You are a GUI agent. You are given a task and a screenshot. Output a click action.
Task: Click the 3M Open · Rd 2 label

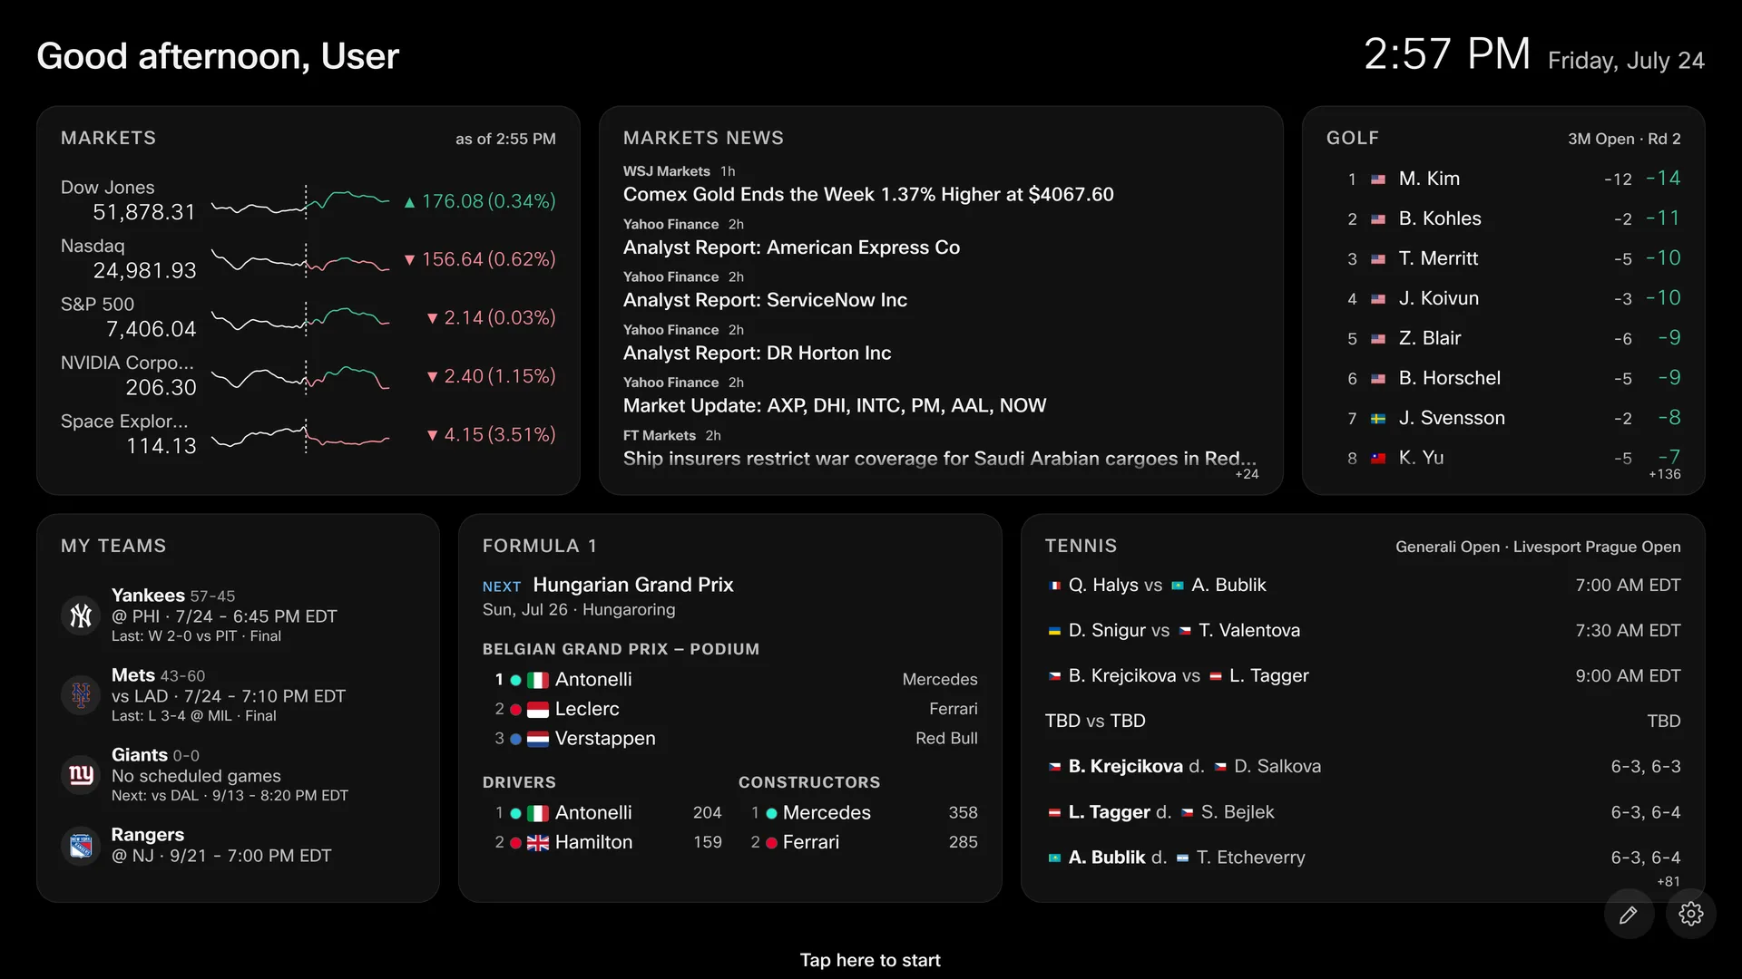[1624, 139]
